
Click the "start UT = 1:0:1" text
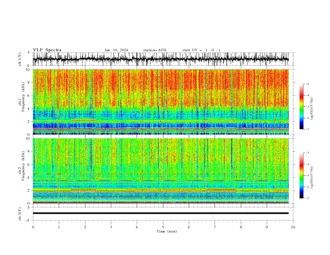pyautogui.click(x=201, y=50)
